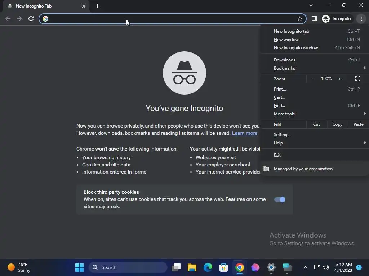369x276 pixels.
Task: Reload the page with refresh icon
Action: (31, 19)
